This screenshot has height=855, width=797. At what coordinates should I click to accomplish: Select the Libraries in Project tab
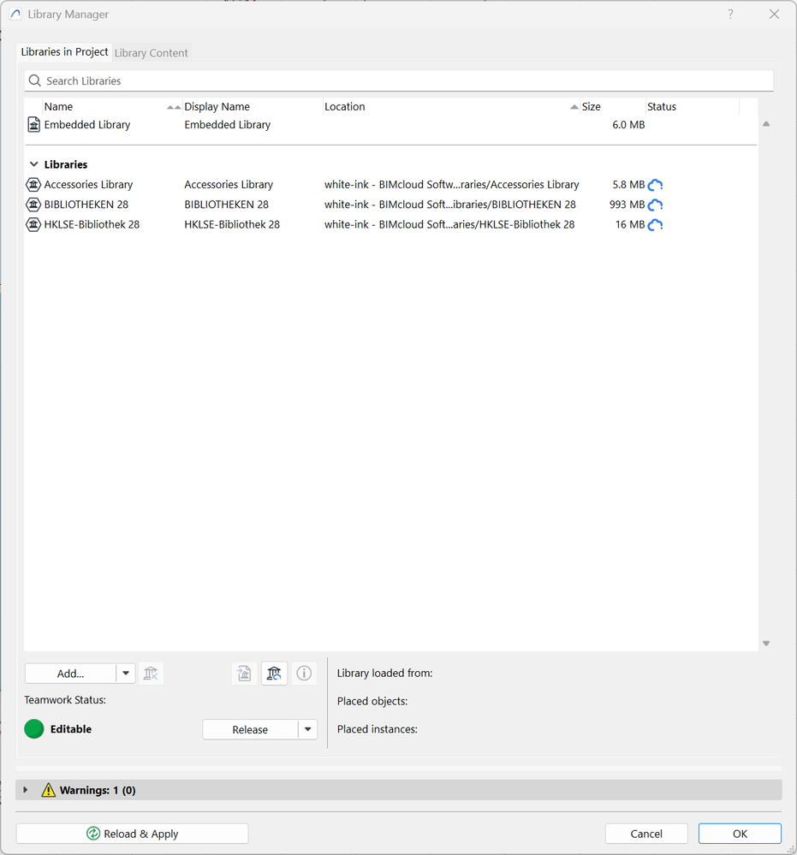(64, 52)
